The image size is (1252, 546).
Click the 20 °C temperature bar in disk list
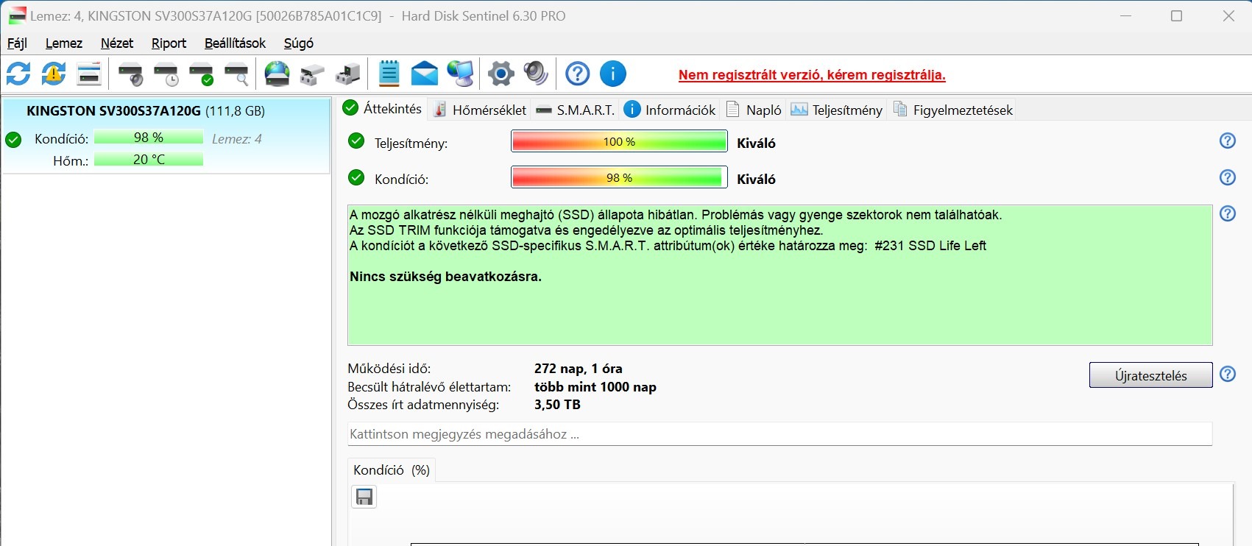coord(149,160)
